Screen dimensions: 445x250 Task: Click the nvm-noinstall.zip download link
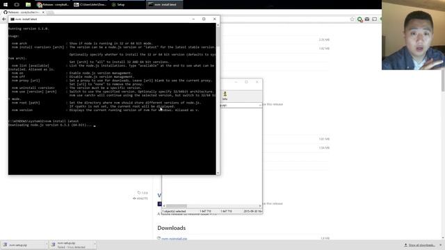pyautogui.click(x=174, y=239)
